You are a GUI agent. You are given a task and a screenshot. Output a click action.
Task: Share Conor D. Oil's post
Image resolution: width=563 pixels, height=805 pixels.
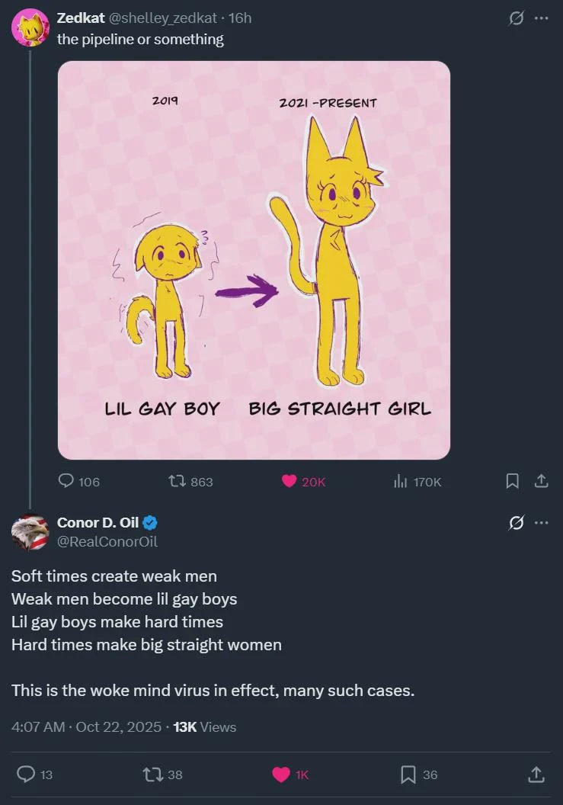point(536,775)
